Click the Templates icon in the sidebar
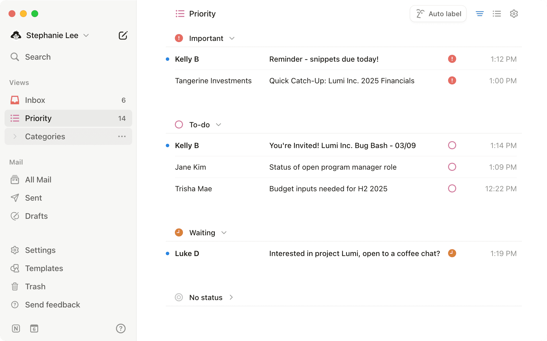The height and width of the screenshot is (341, 547). point(15,268)
